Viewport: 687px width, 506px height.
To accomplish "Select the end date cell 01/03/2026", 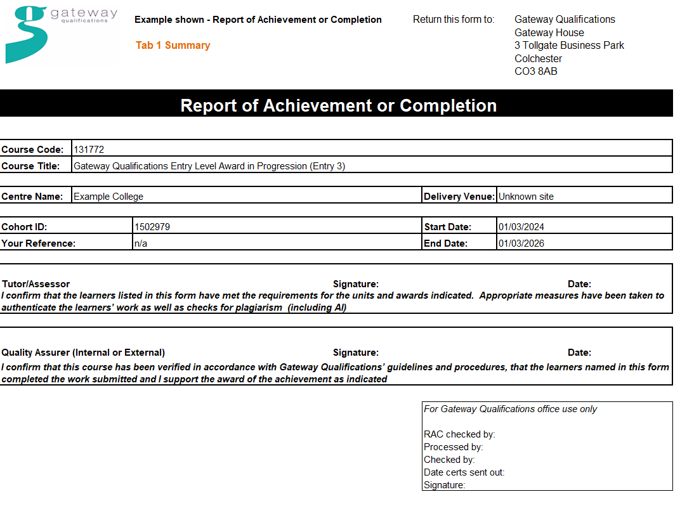I will [584, 242].
